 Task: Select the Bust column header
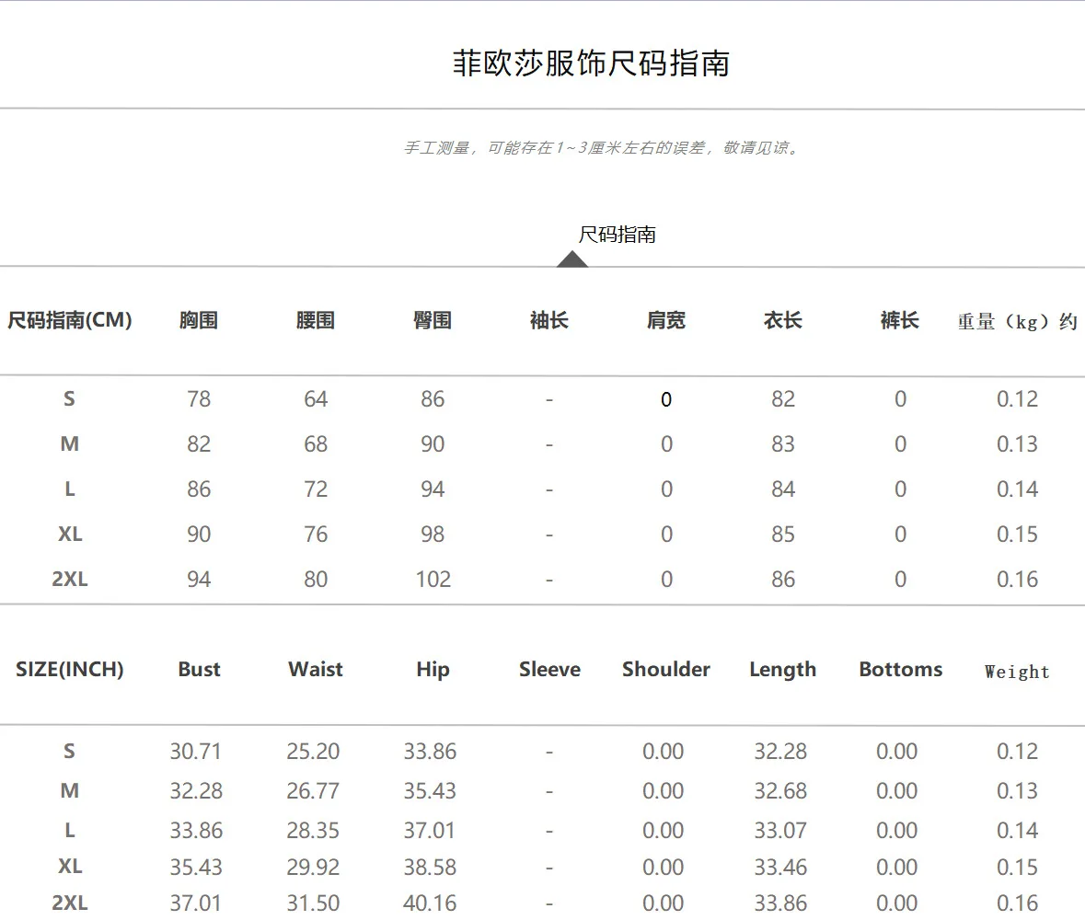199,670
